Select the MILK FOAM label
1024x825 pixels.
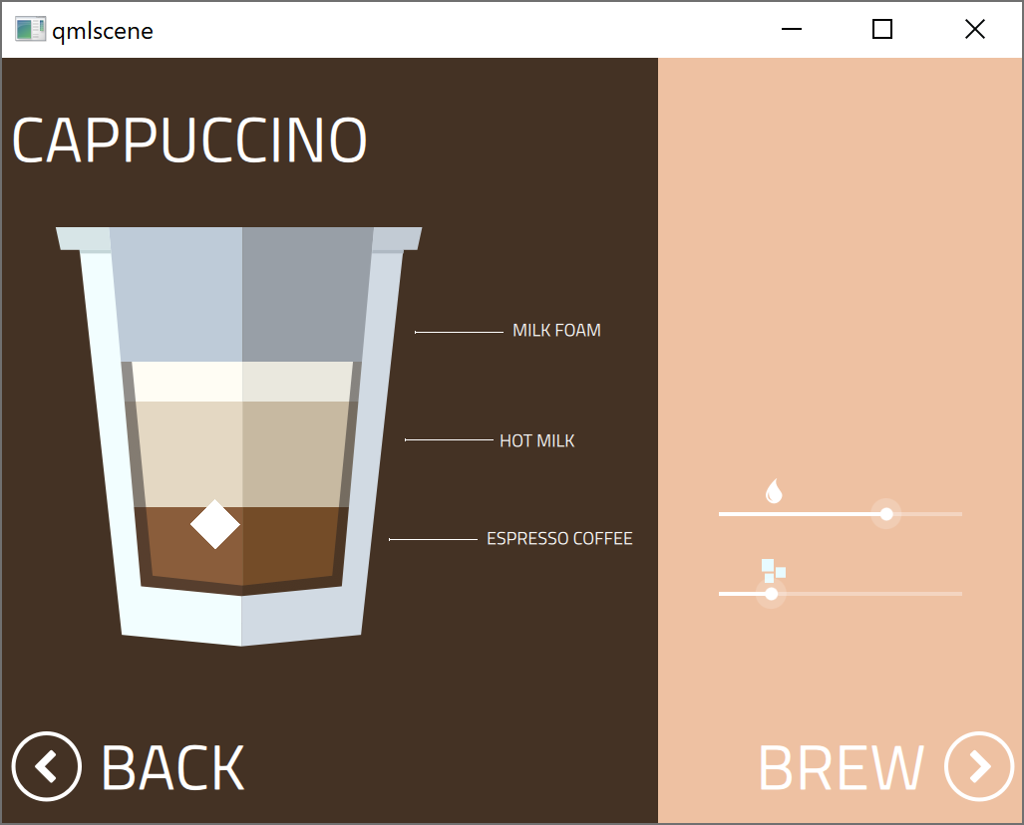coord(556,331)
